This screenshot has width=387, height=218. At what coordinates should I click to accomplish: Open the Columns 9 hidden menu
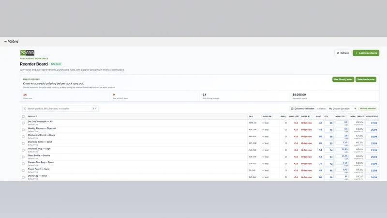point(303,109)
